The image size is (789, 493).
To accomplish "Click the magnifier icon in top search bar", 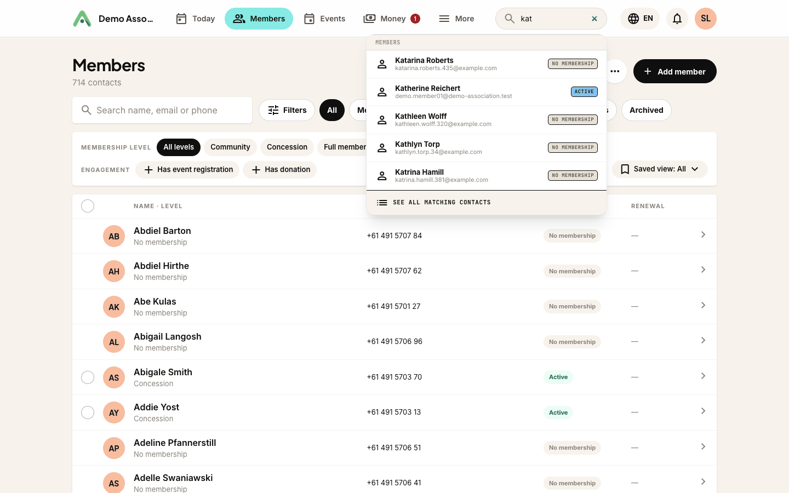I will [x=510, y=19].
